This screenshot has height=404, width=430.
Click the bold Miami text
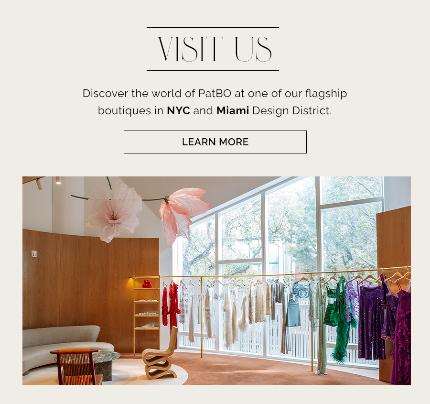tap(233, 110)
